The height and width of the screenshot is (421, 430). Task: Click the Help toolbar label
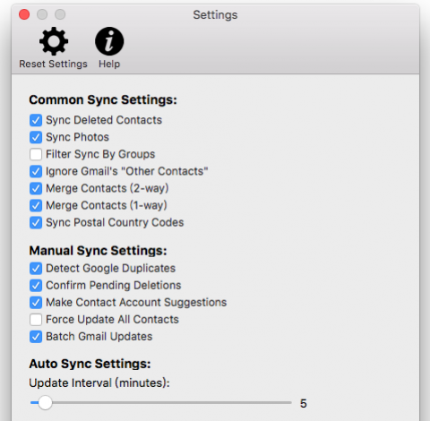click(x=109, y=64)
